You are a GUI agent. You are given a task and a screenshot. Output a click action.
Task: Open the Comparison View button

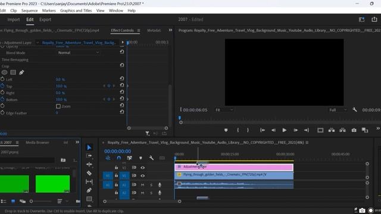(365, 130)
